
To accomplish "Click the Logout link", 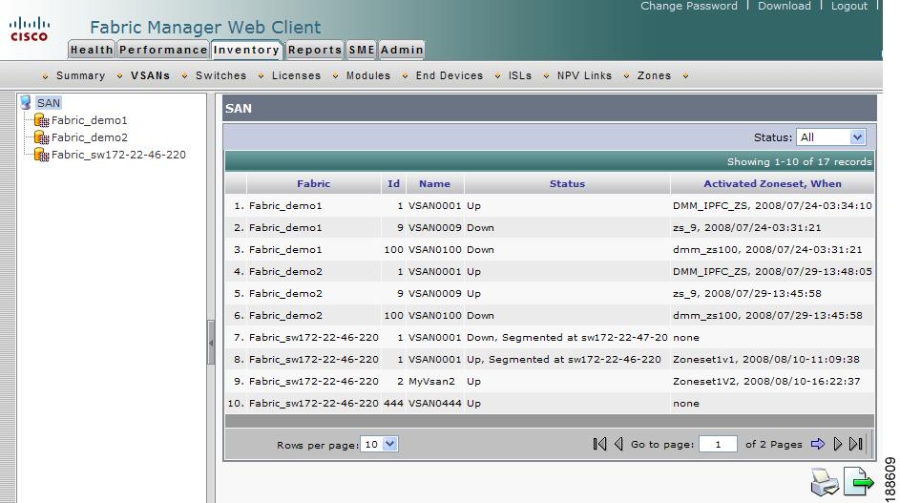I will (x=849, y=6).
